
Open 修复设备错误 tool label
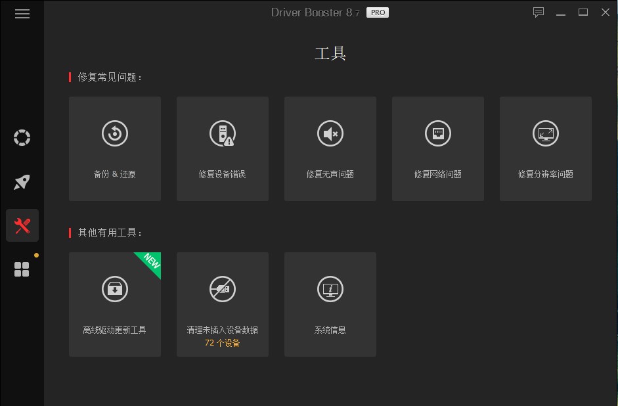coord(222,174)
